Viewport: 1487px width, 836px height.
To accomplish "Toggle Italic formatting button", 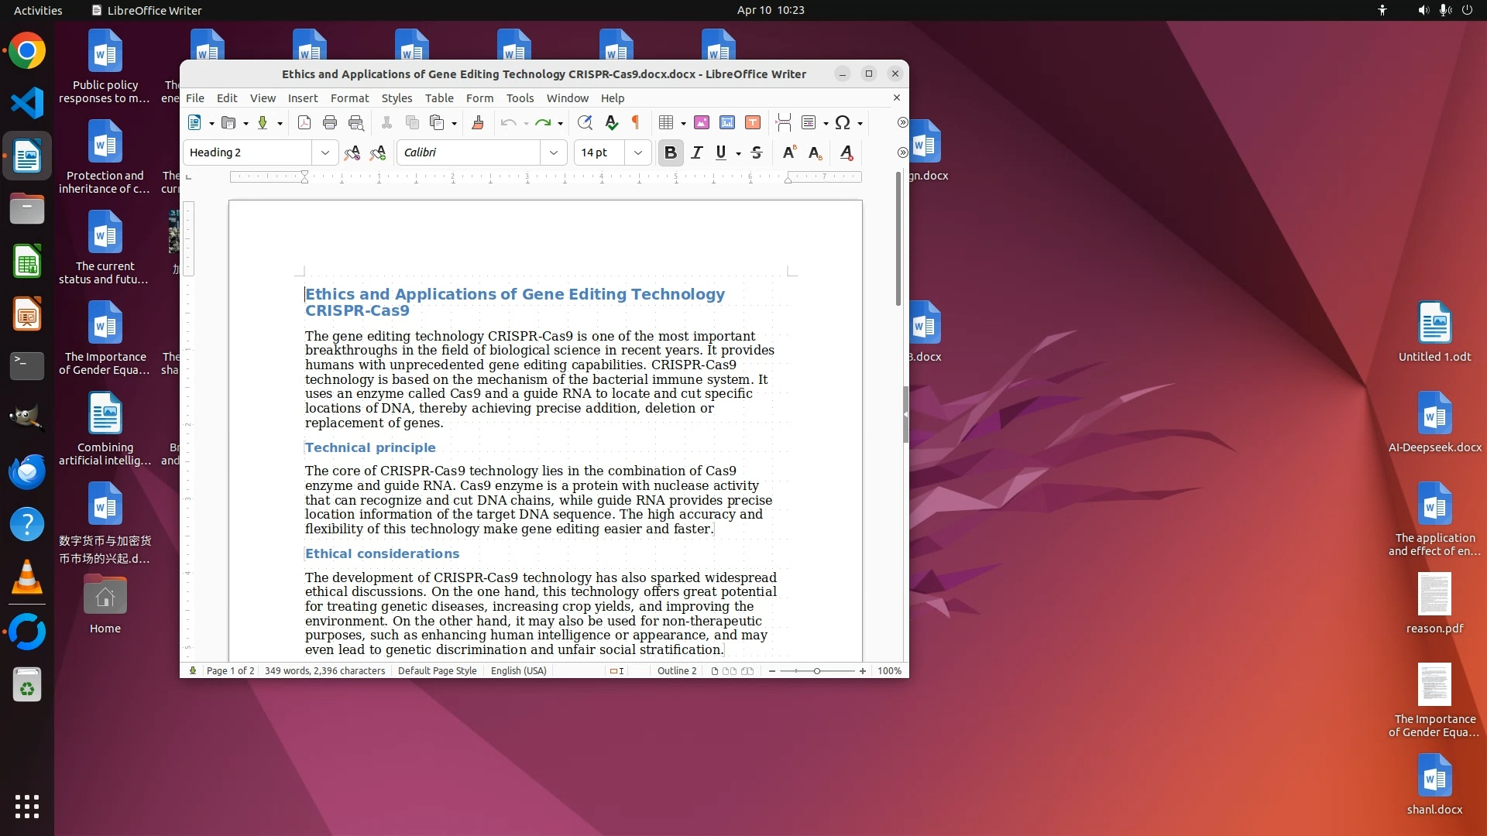I will tap(696, 153).
